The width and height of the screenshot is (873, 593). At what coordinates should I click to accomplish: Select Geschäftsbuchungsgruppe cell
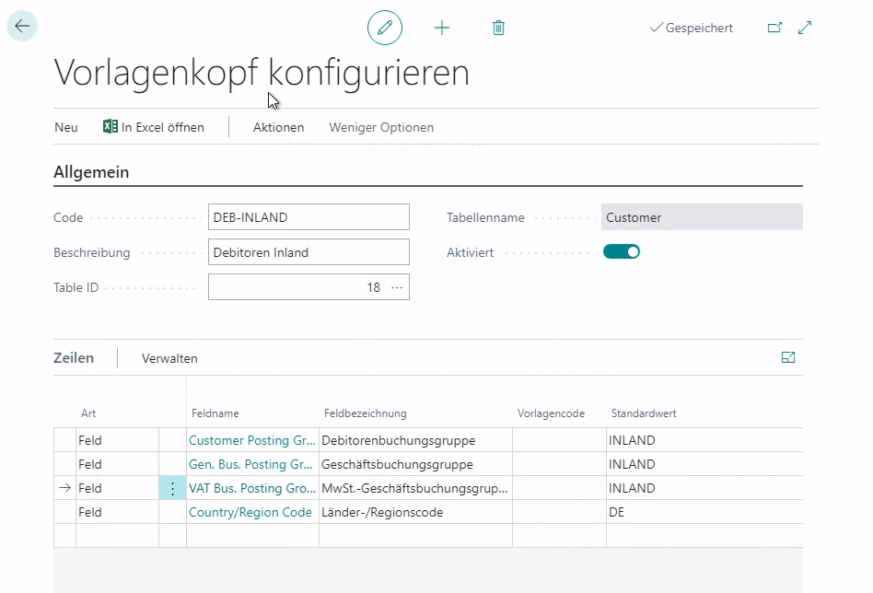415,464
